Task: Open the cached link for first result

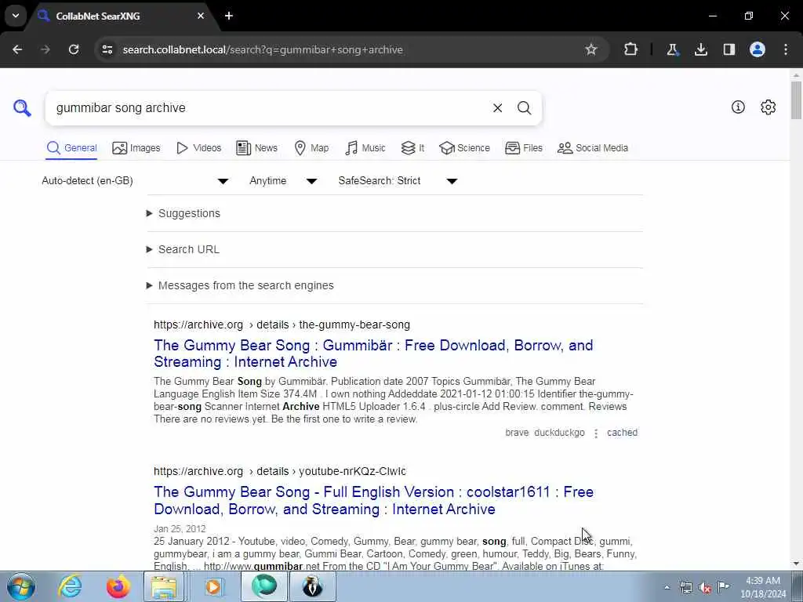Action: point(622,433)
